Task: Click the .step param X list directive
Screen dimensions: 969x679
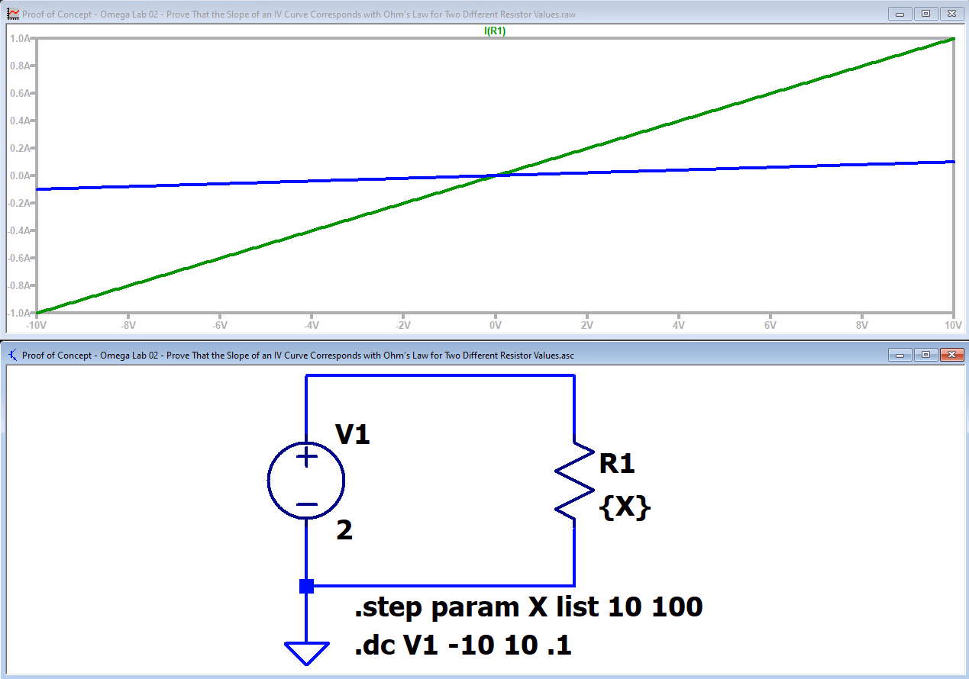Action: tap(528, 608)
